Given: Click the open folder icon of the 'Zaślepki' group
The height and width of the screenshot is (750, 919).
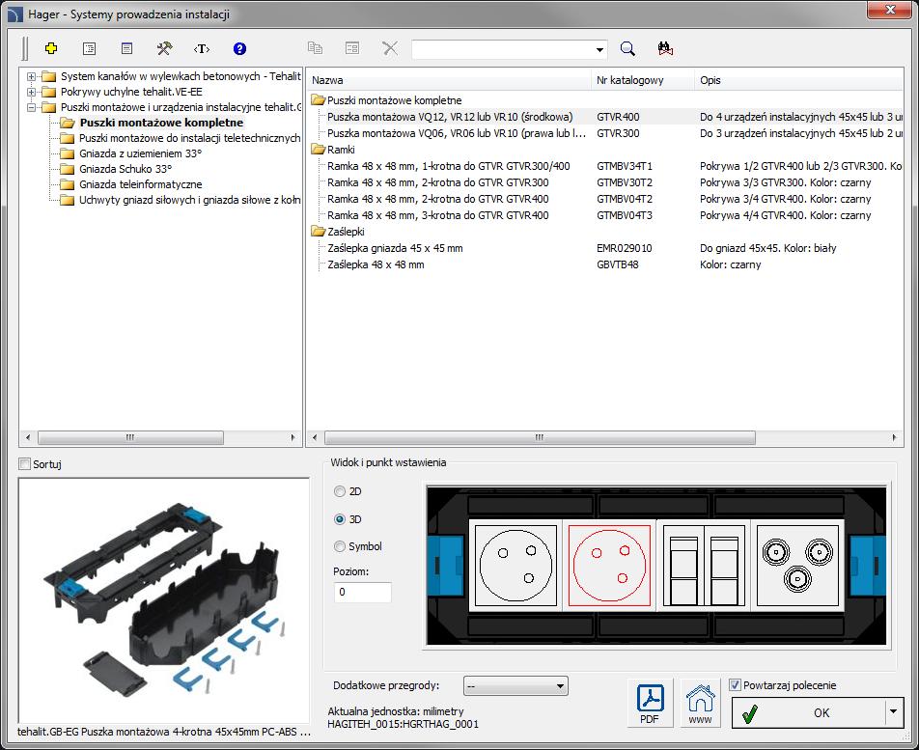Looking at the screenshot, I should click(319, 232).
